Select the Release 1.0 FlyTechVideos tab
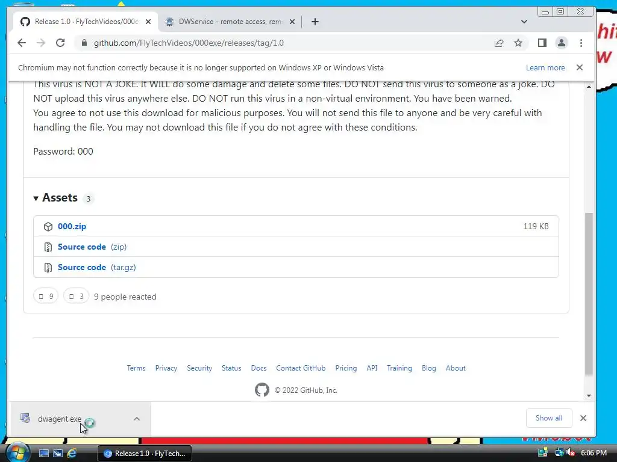The image size is (617, 462). coord(86,22)
